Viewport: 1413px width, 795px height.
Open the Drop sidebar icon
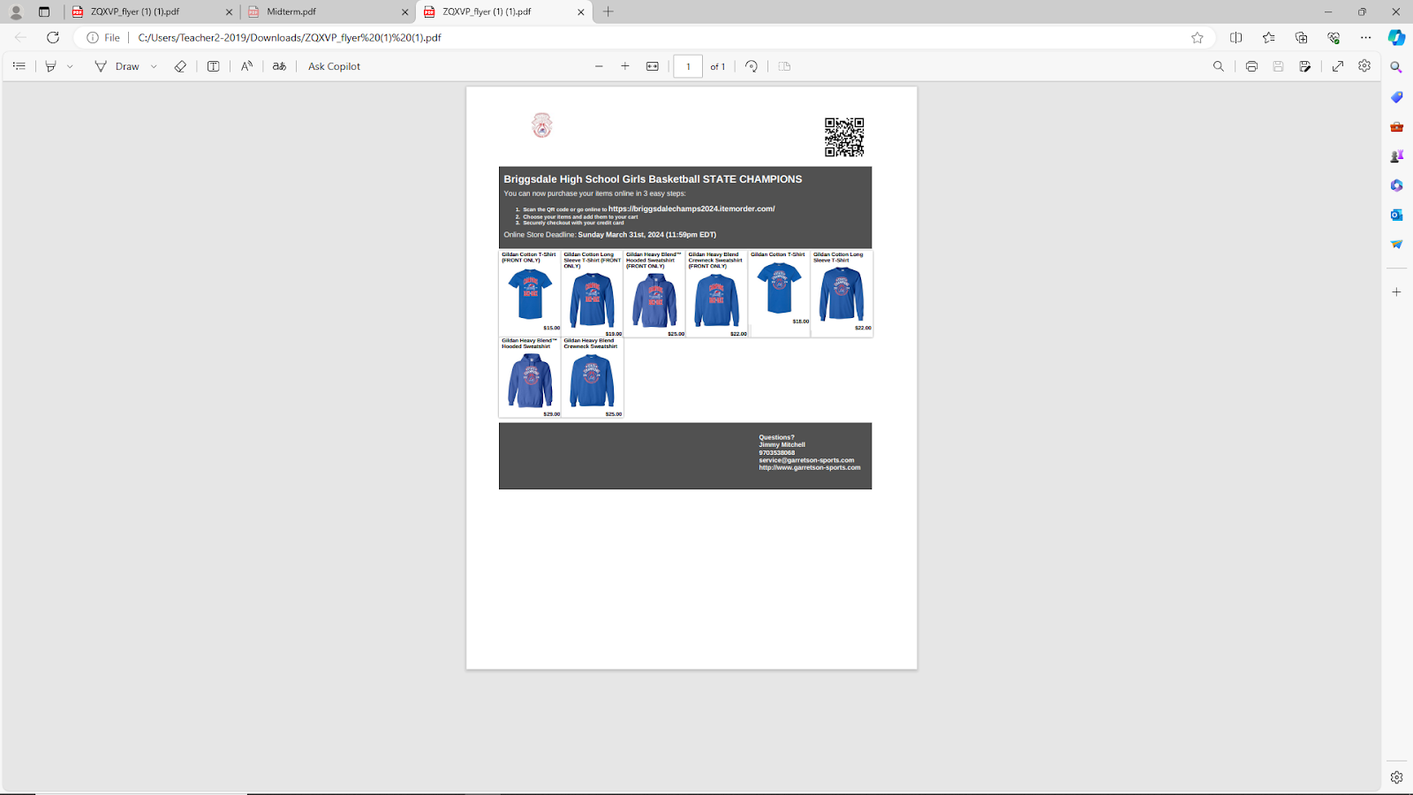point(1396,245)
